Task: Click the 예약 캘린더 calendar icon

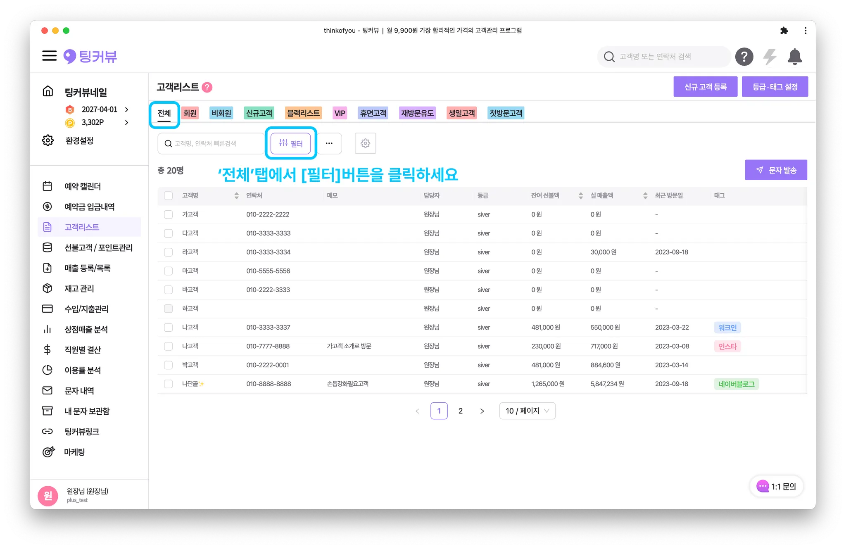Action: click(x=48, y=186)
